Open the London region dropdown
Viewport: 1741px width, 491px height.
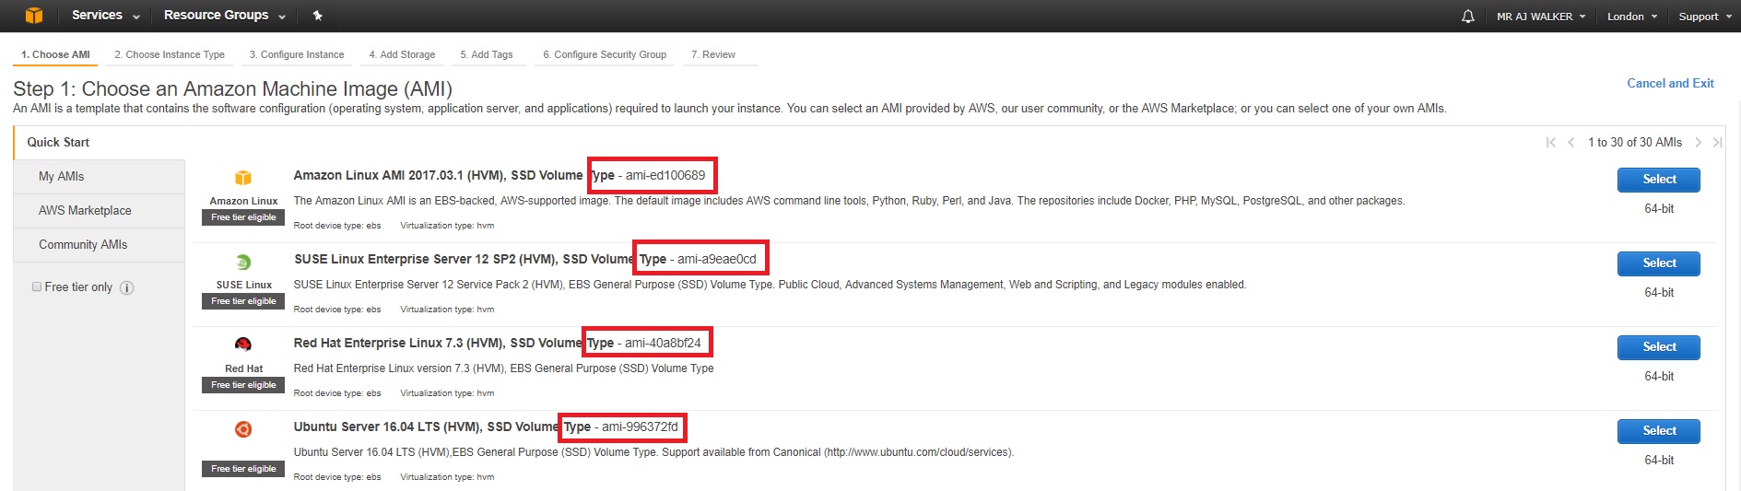pos(1632,17)
